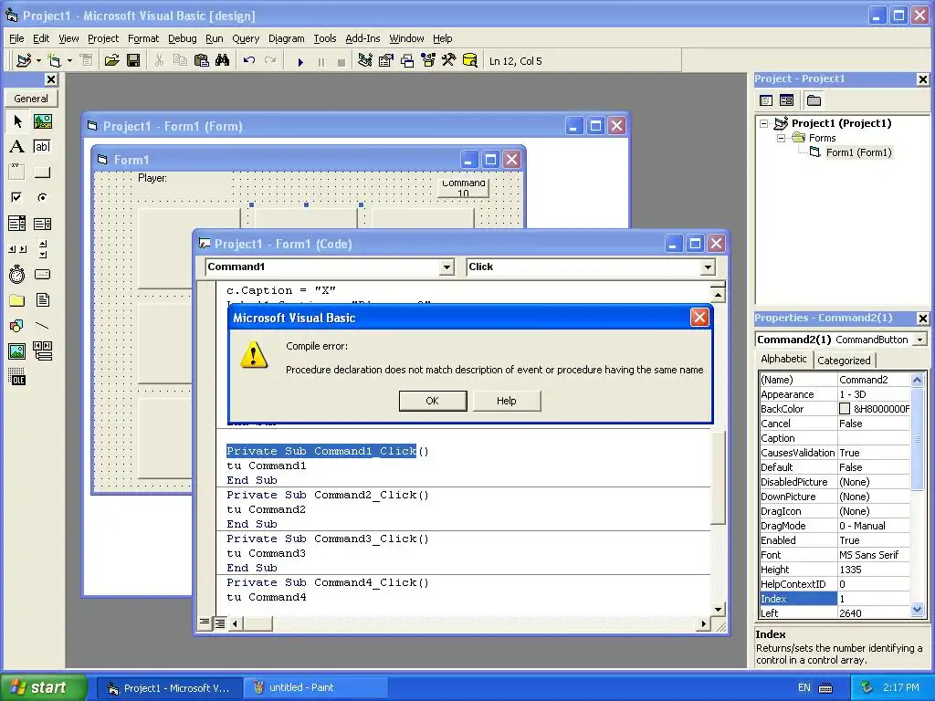Select the ComboBox control tool
Viewport: 935px width, 701px height.
[x=17, y=224]
